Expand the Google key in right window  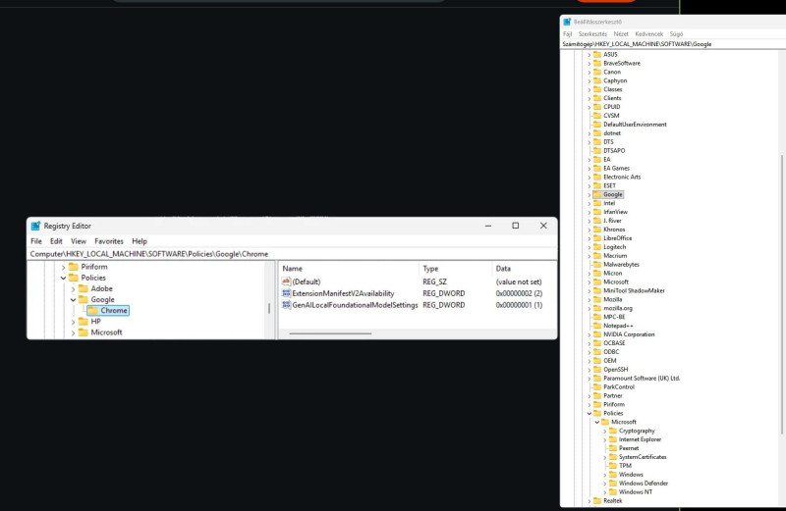589,195
